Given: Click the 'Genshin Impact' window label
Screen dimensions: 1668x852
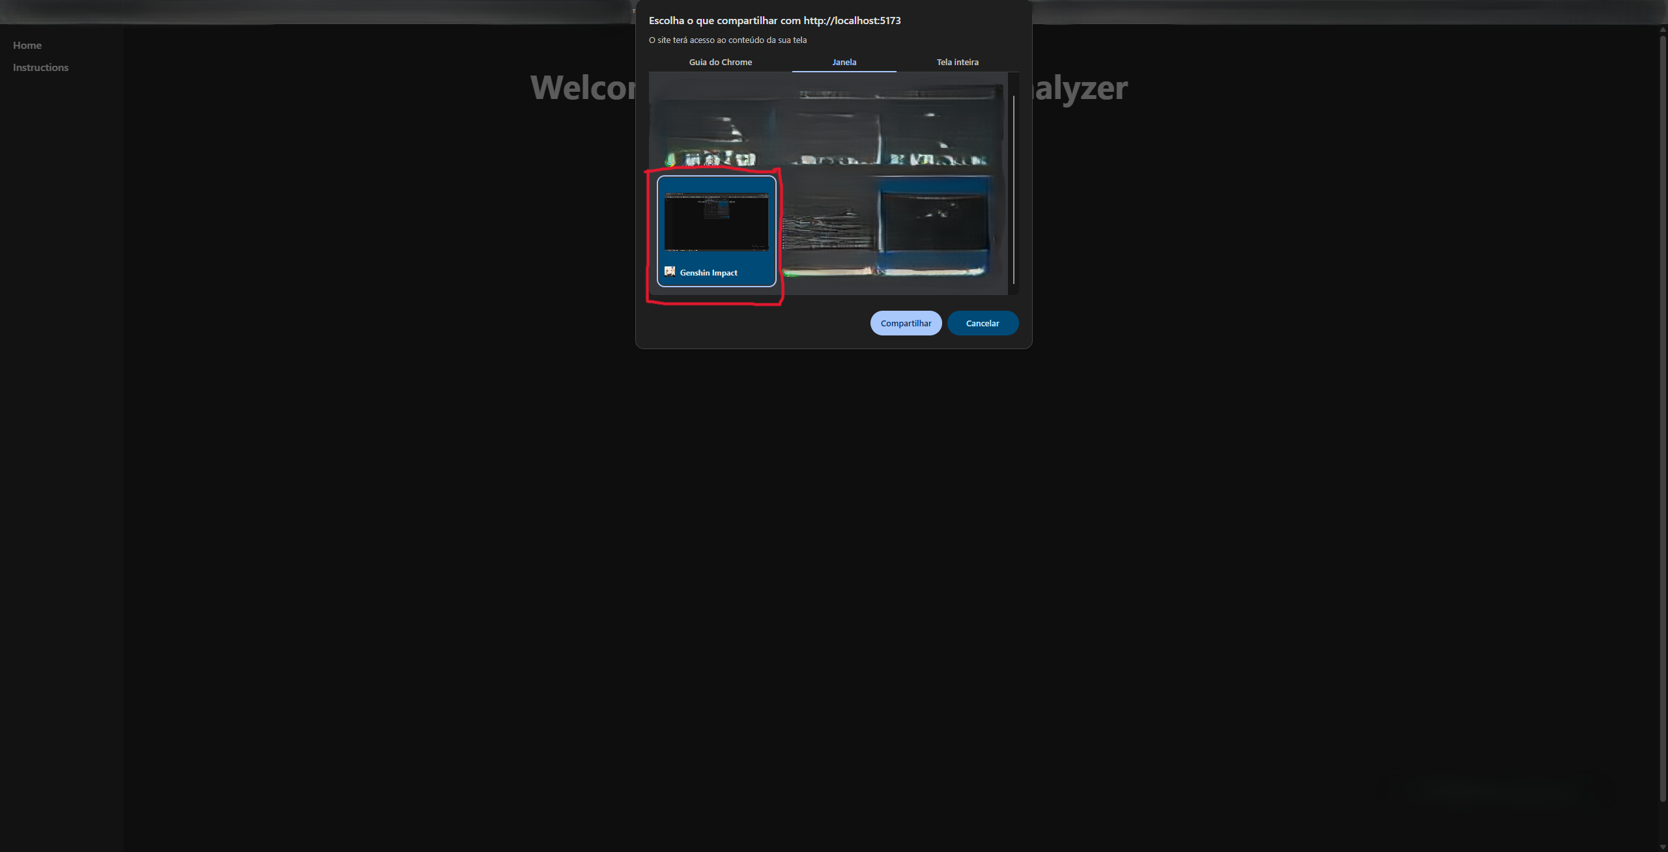Looking at the screenshot, I should 708,272.
